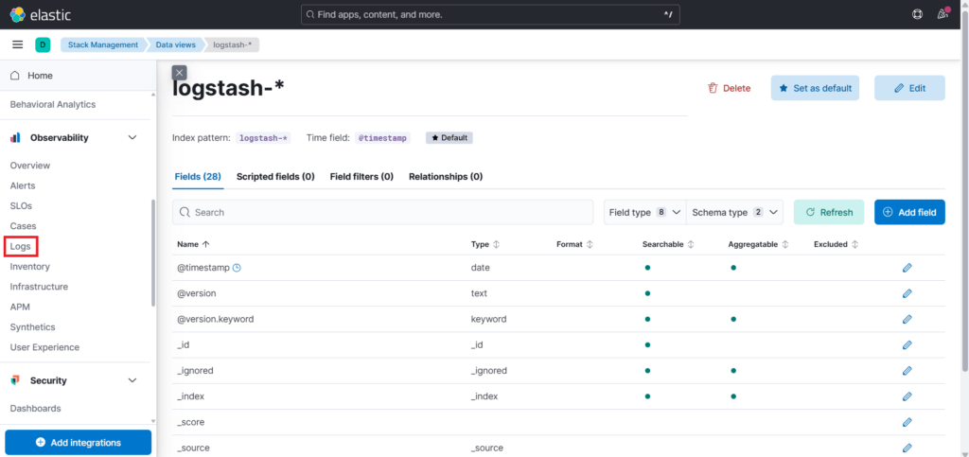Click the Security section icon
This screenshot has width=969, height=457.
(15, 380)
